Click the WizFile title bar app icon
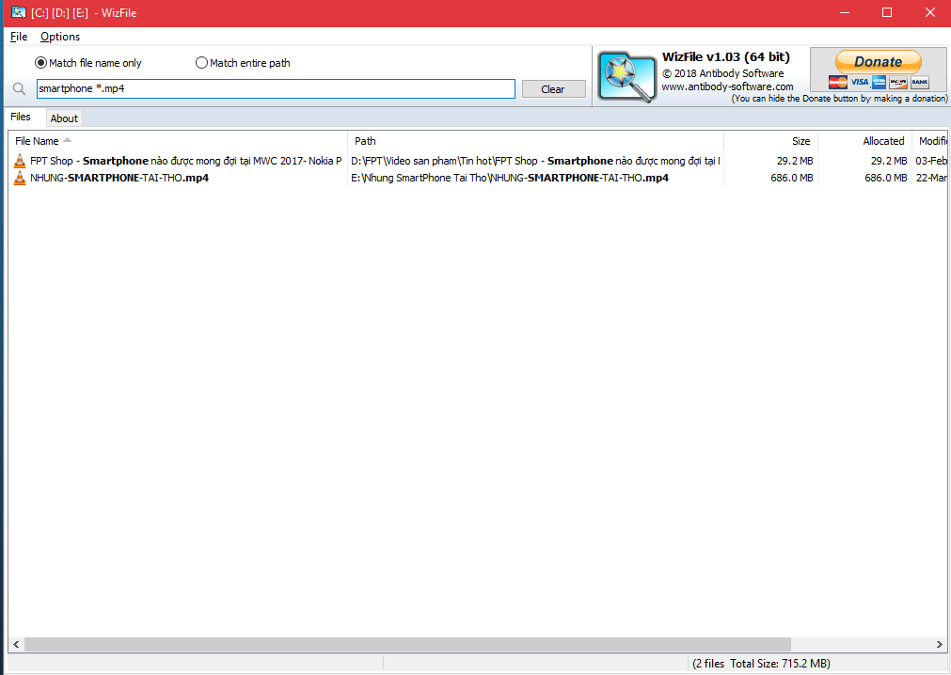 click(x=19, y=12)
